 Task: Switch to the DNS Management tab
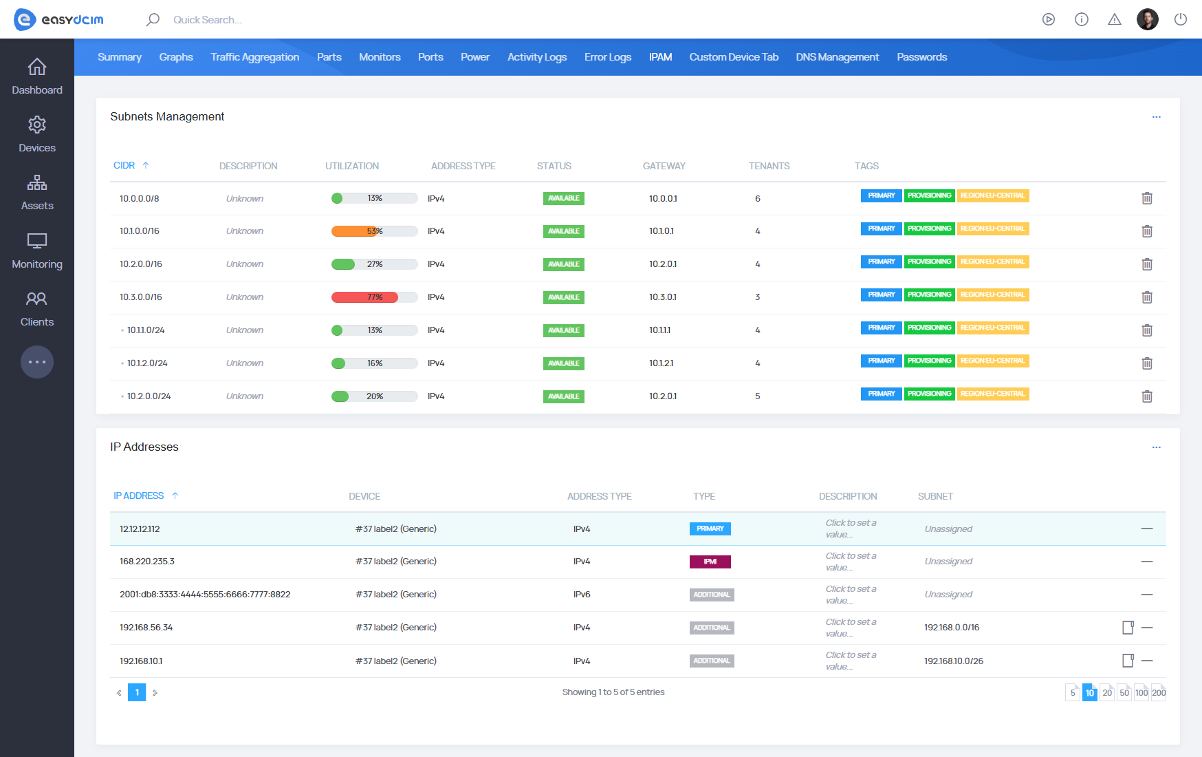[837, 57]
